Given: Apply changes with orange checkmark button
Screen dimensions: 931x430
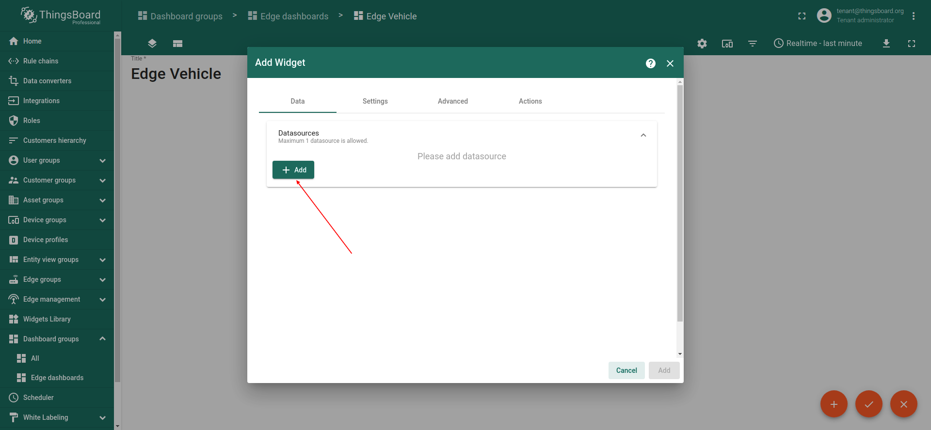Looking at the screenshot, I should click(869, 404).
